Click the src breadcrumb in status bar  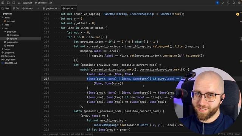coord(45,134)
